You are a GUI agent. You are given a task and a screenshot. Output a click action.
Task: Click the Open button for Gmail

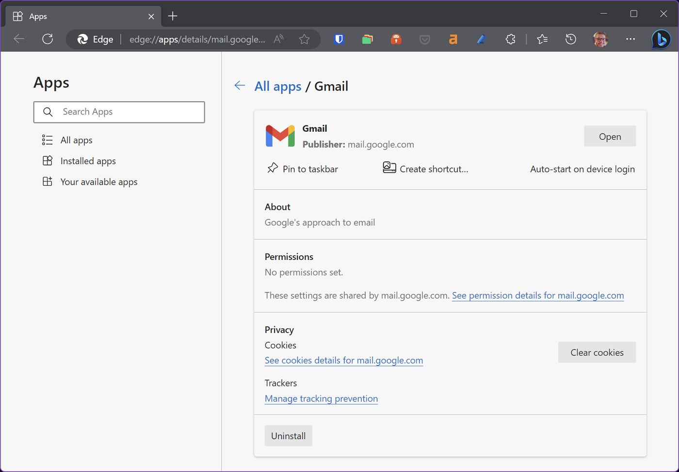pyautogui.click(x=610, y=137)
